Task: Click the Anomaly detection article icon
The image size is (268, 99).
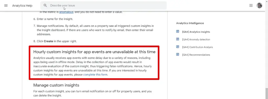Action: 178,39
